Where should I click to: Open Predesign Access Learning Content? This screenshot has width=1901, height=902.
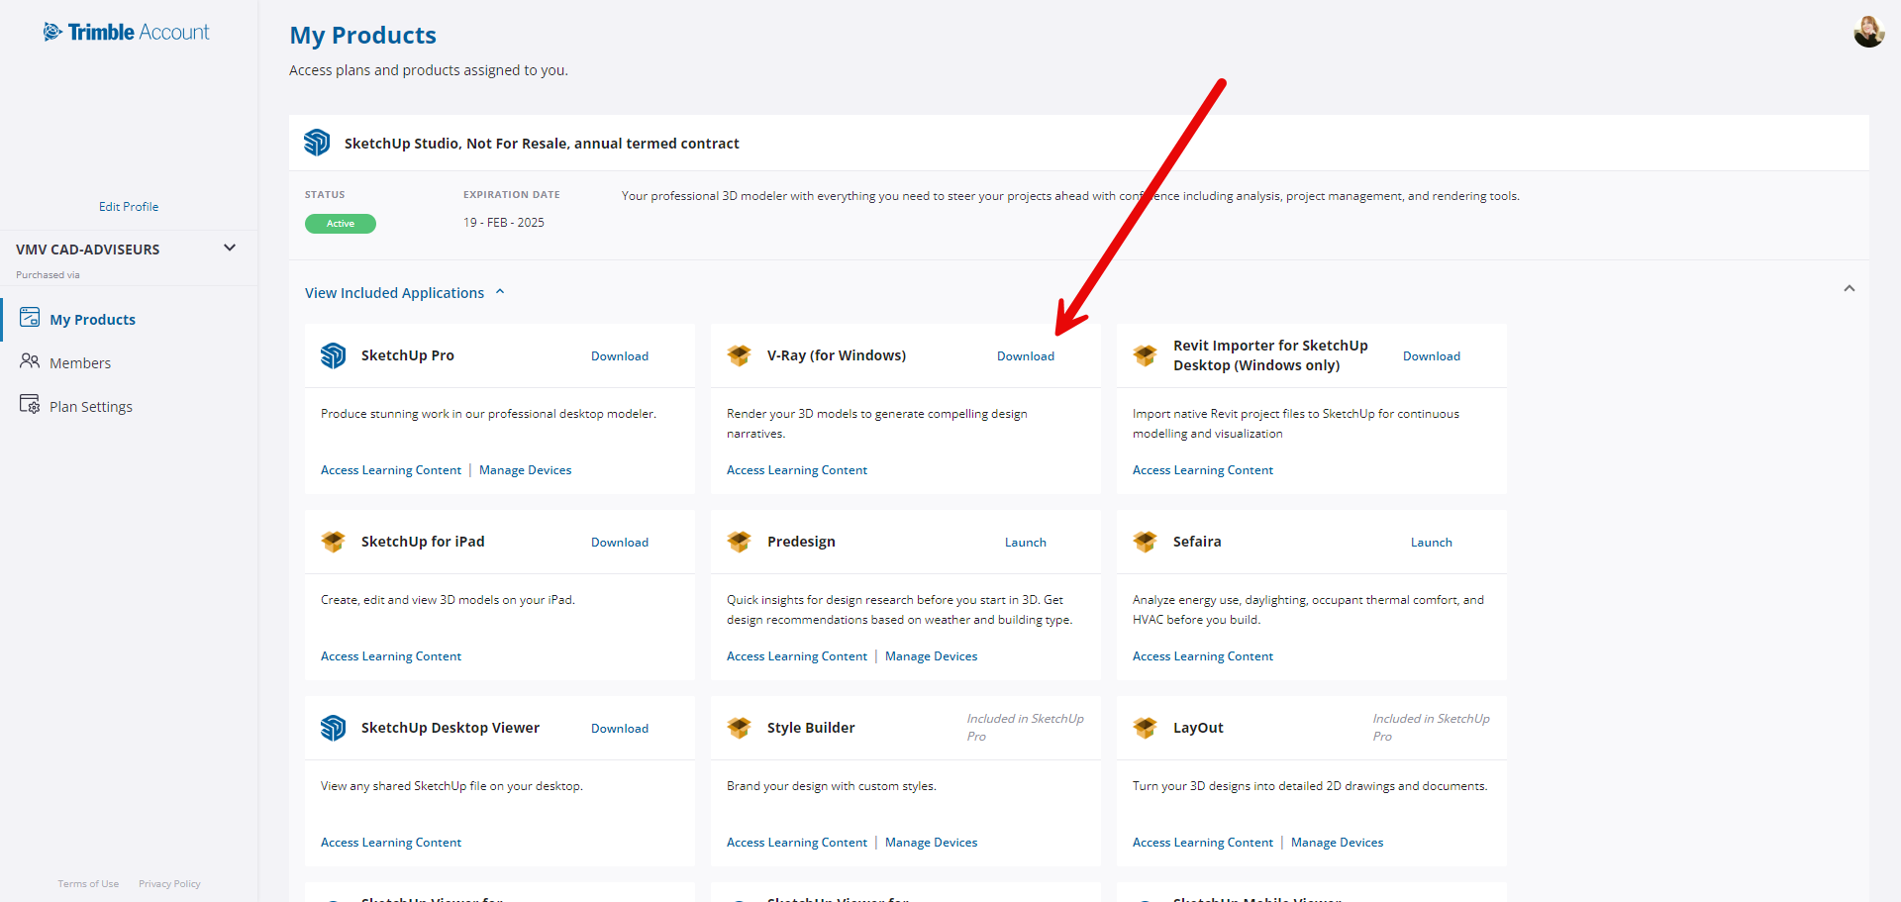point(797,656)
